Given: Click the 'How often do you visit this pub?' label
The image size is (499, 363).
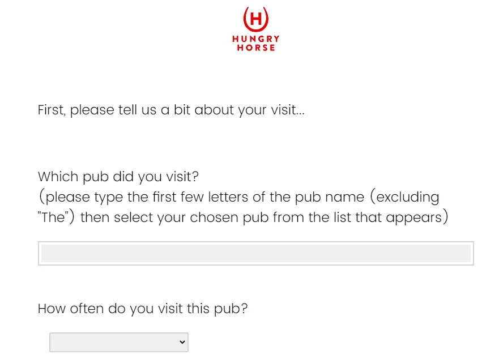Looking at the screenshot, I should [x=143, y=309].
